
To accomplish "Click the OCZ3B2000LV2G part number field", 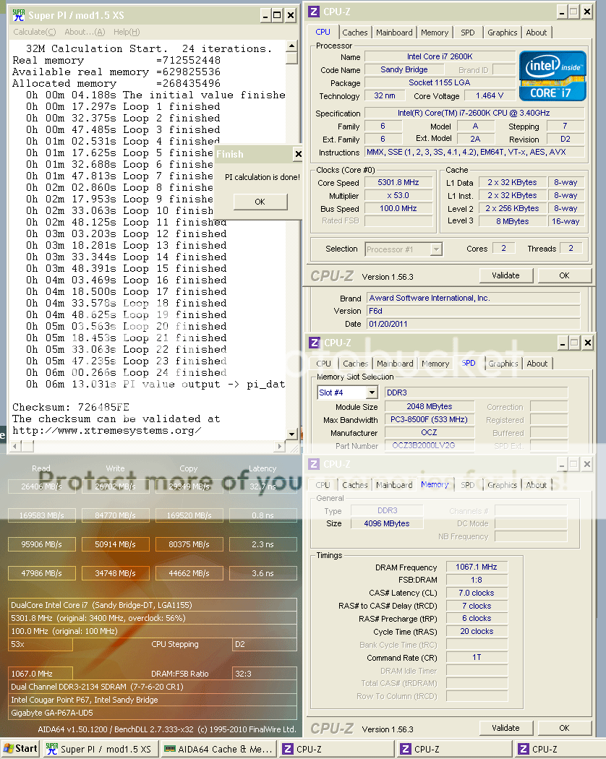I will click(429, 445).
